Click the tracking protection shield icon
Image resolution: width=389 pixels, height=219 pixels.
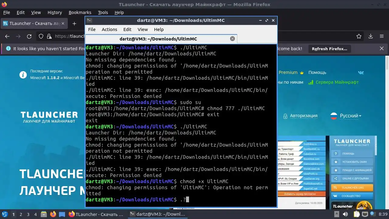(x=41, y=36)
